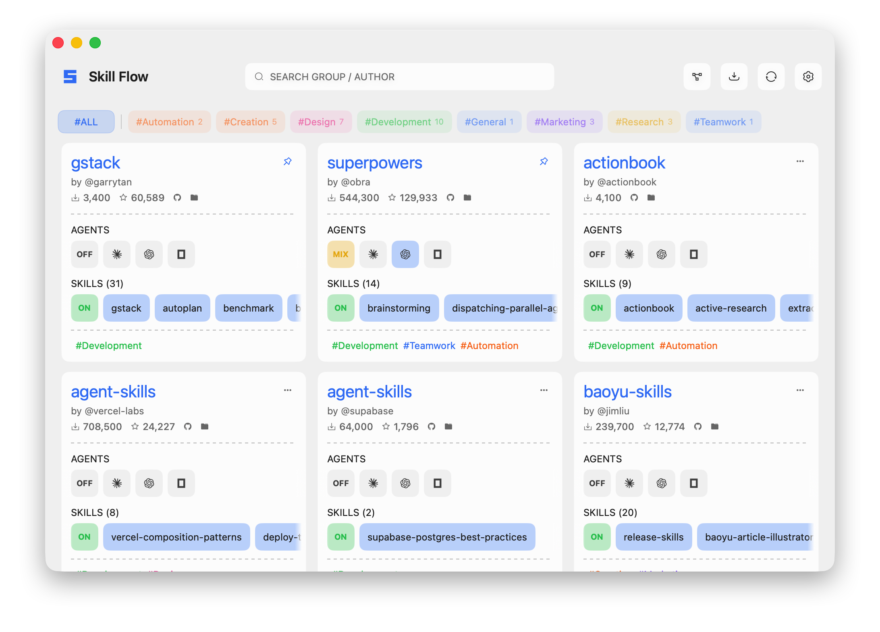Open more-options menu on baoyu-skills card
Viewport: 880px width, 632px height.
(x=800, y=390)
